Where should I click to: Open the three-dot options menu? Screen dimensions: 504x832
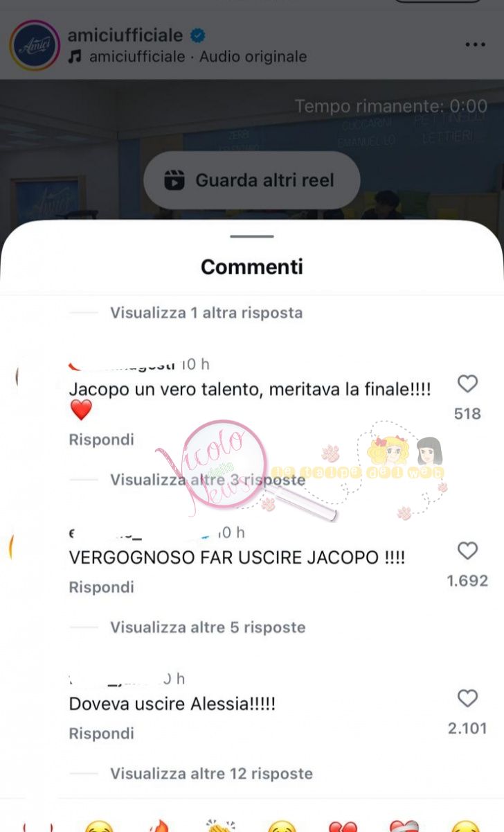point(475,45)
